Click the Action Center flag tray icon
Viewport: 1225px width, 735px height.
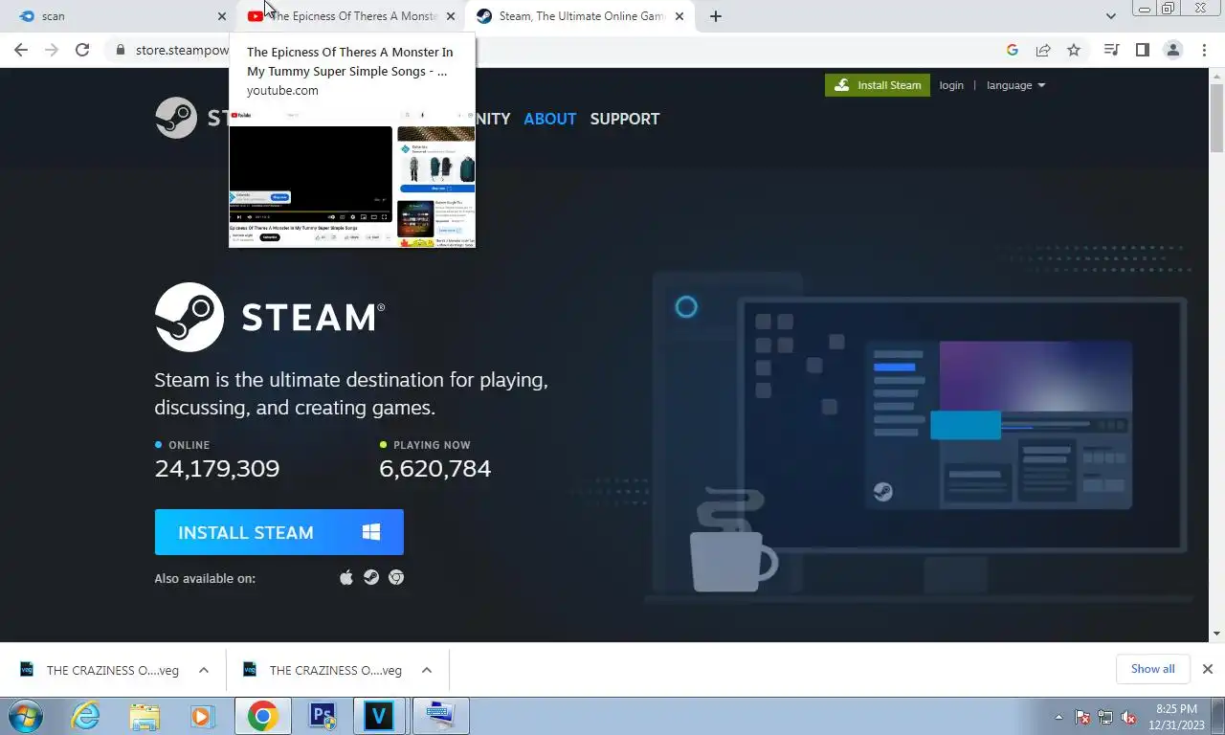[1082, 717]
